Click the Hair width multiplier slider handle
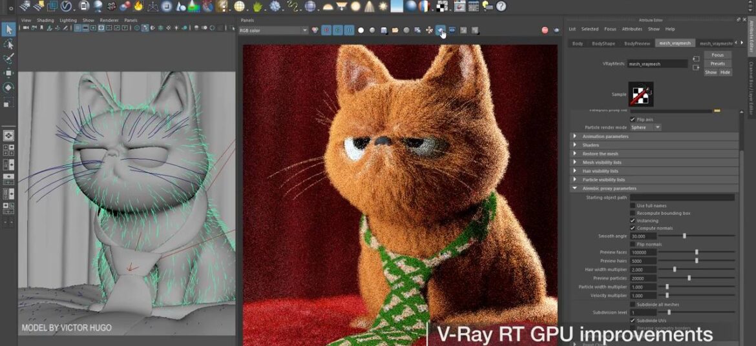 tap(675, 269)
